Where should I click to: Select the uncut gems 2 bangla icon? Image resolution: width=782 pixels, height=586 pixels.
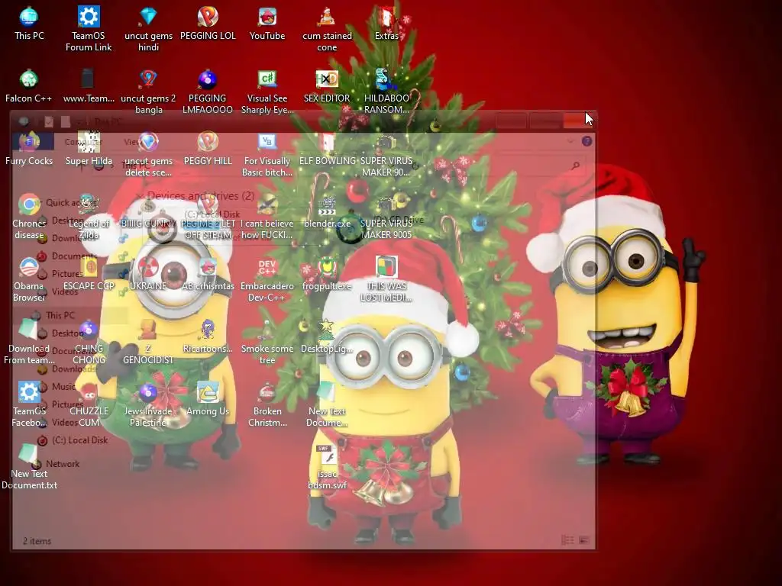click(x=148, y=92)
